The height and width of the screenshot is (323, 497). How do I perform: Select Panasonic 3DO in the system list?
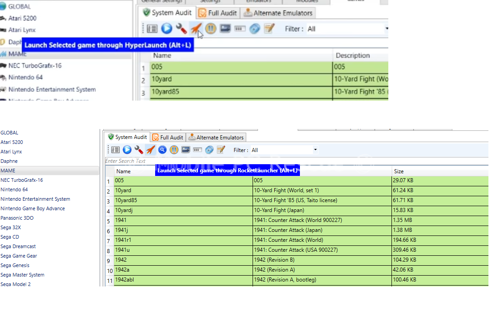tap(17, 218)
